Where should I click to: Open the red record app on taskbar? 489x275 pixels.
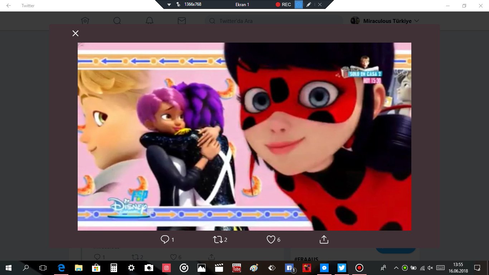tap(359, 268)
